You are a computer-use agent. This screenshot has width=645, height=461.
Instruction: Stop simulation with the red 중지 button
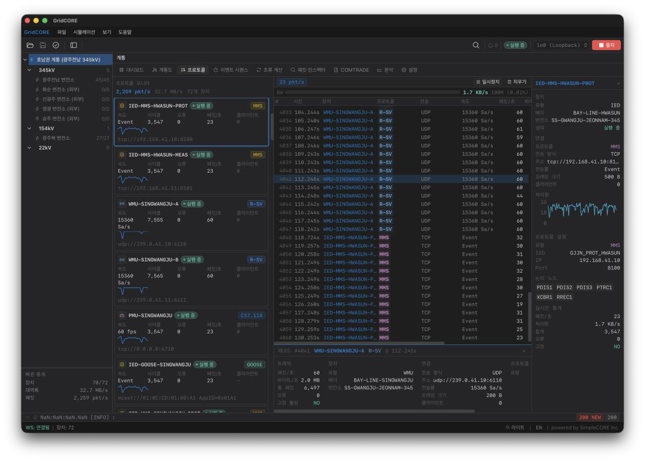tap(606, 45)
